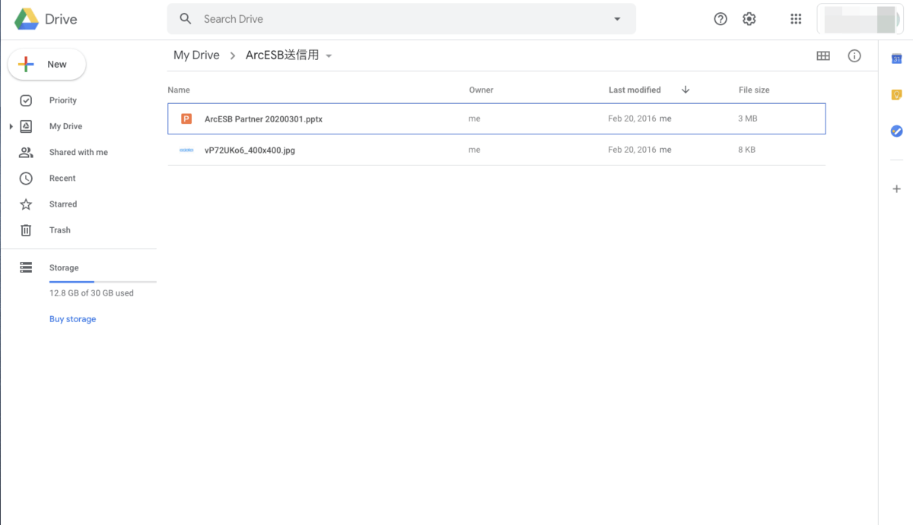The image size is (913, 525).
Task: Open Google Calendar in side panel
Action: pyautogui.click(x=896, y=59)
